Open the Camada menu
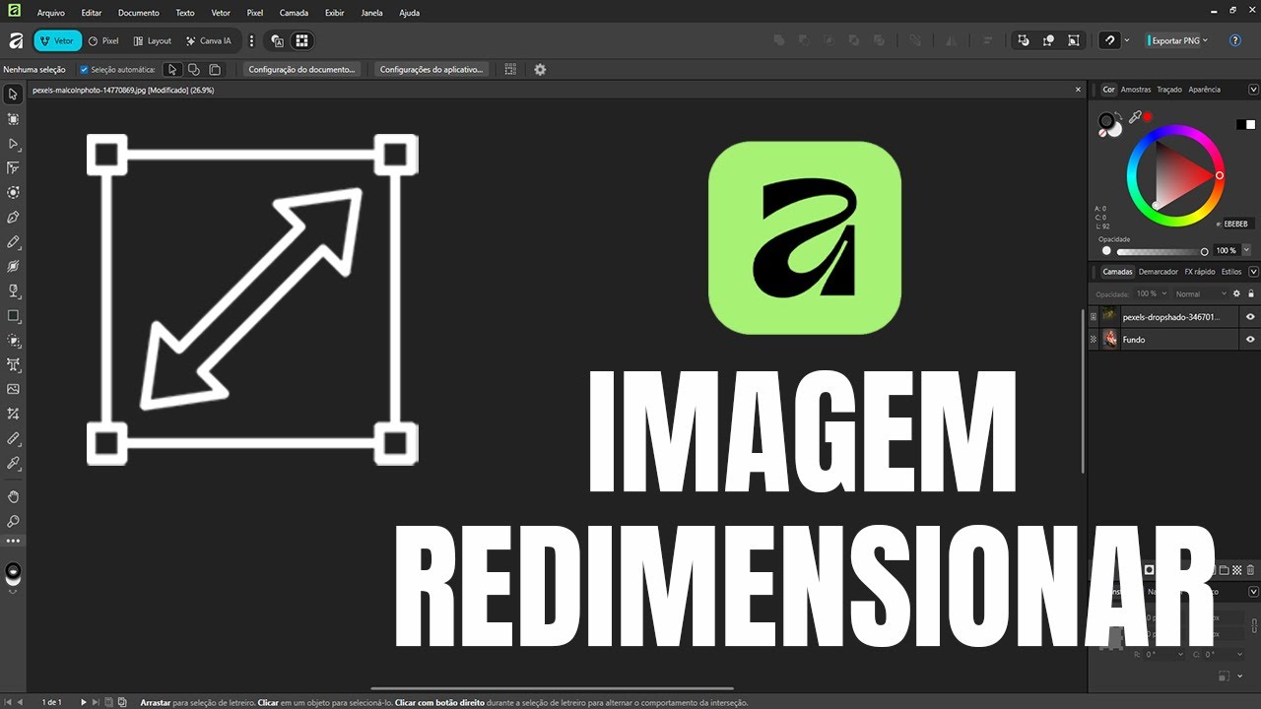This screenshot has height=709, width=1261. pos(294,13)
